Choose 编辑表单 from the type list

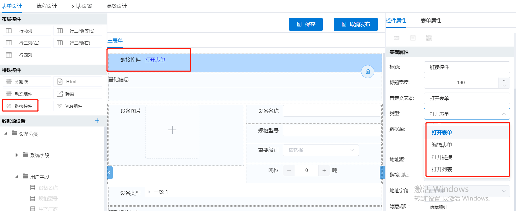[468, 145]
